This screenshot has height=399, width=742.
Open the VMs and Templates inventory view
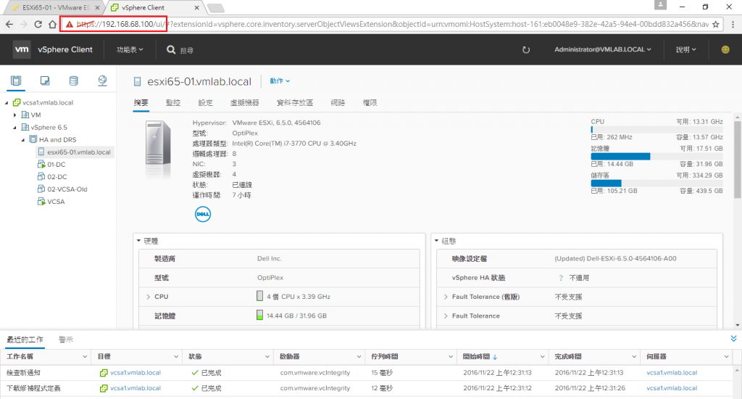pyautogui.click(x=44, y=81)
